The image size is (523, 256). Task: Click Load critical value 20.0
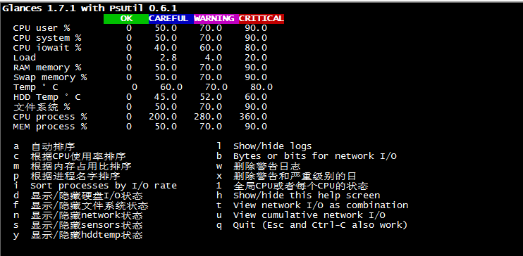(x=256, y=58)
